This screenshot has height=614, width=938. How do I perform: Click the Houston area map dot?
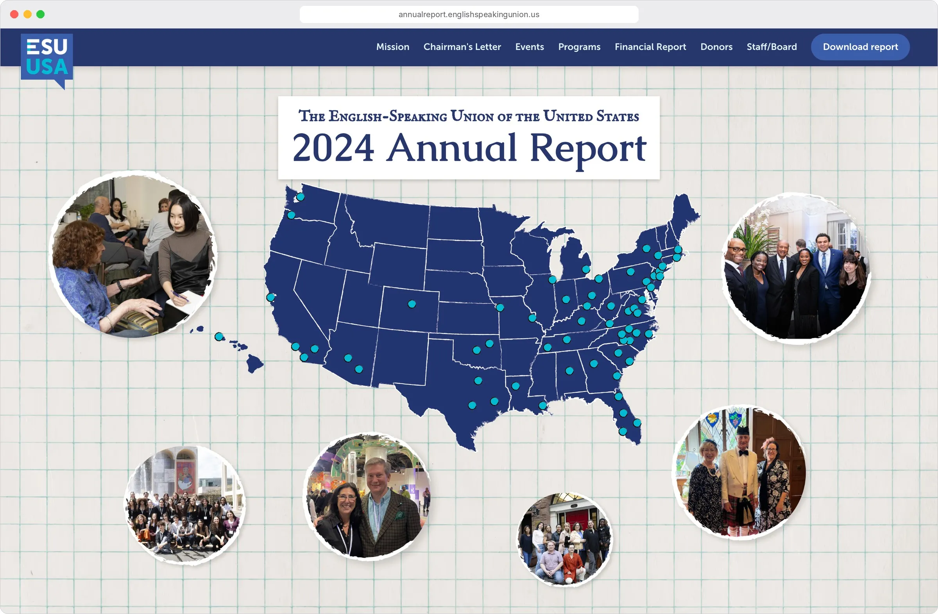(494, 401)
